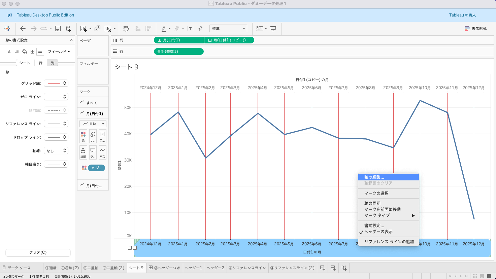The width and height of the screenshot is (496, 279).
Task: Toggle the ヘッダーの表示 checkmark option
Action: tap(378, 232)
